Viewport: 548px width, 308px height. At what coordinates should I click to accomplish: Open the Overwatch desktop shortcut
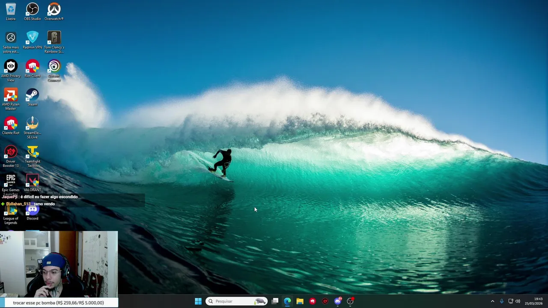(54, 12)
